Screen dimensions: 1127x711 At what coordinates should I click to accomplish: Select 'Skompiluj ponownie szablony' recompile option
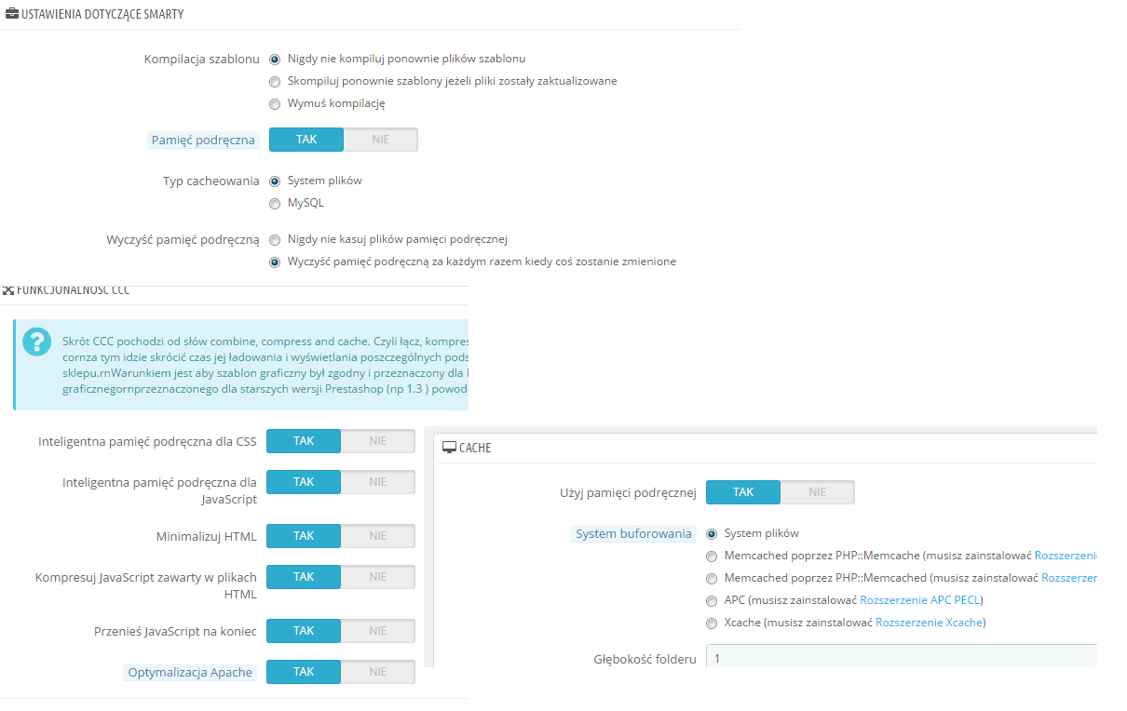(275, 82)
